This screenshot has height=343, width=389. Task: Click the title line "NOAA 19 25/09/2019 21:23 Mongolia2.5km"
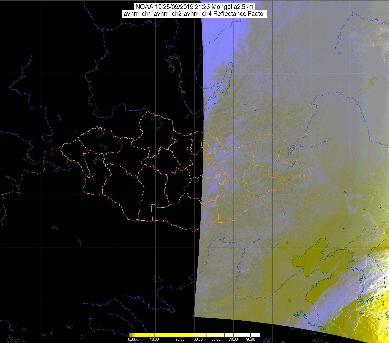(194, 7)
